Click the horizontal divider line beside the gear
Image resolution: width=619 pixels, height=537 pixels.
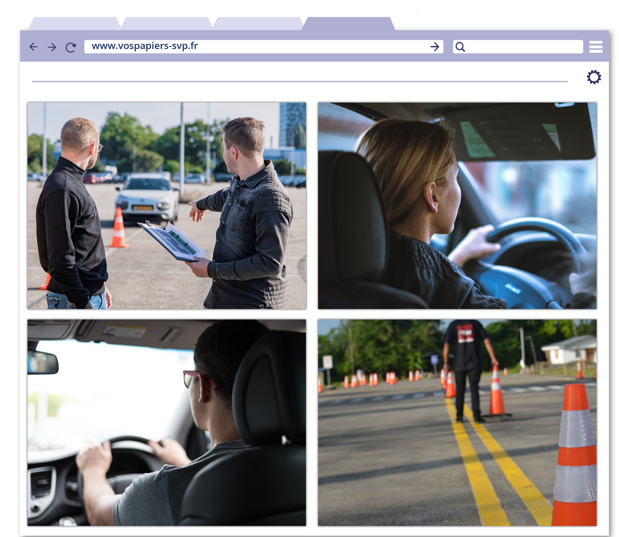299,81
